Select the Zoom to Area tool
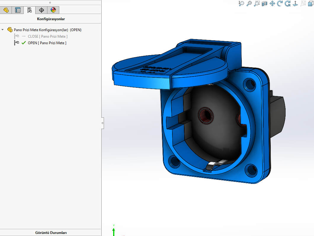 [x=257, y=4]
